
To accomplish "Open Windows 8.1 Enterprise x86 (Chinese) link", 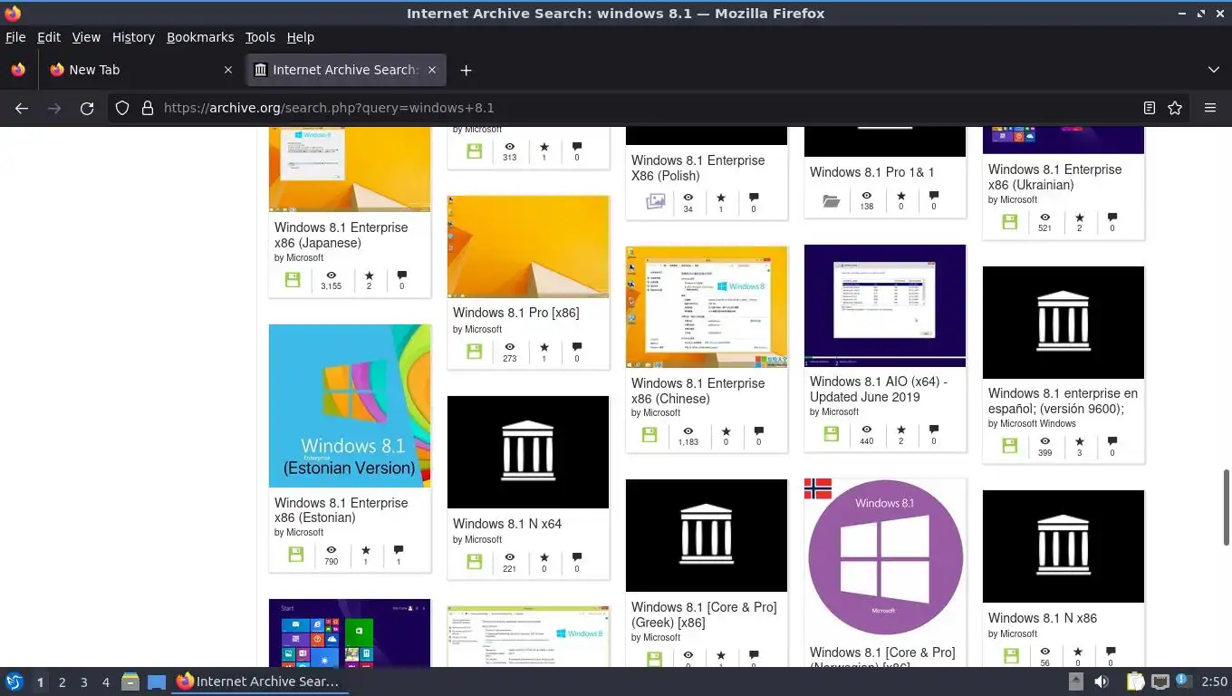I will (698, 391).
